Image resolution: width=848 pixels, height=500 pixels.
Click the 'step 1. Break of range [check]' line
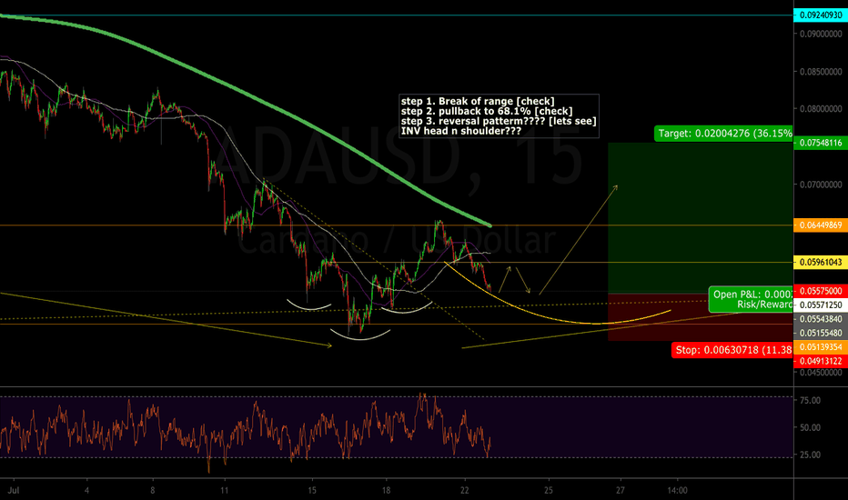(x=478, y=101)
